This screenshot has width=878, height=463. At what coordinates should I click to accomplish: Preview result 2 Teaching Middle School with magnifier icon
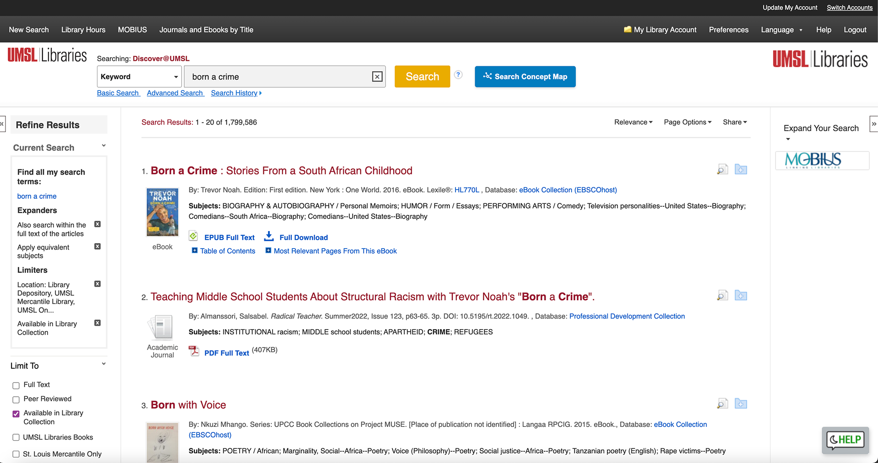pyautogui.click(x=722, y=296)
